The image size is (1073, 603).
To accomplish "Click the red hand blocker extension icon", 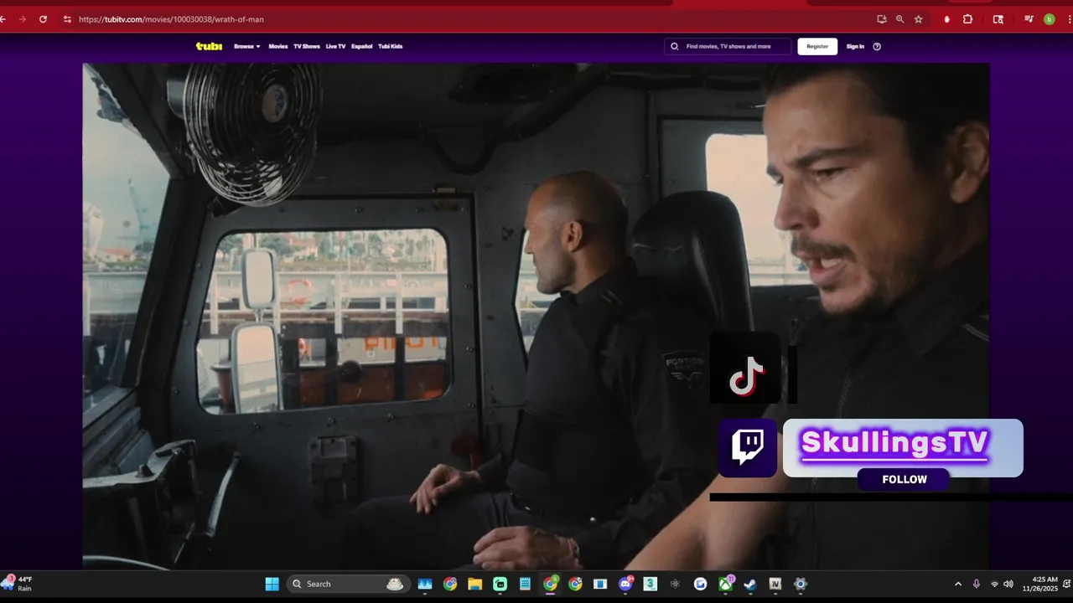I will [947, 19].
